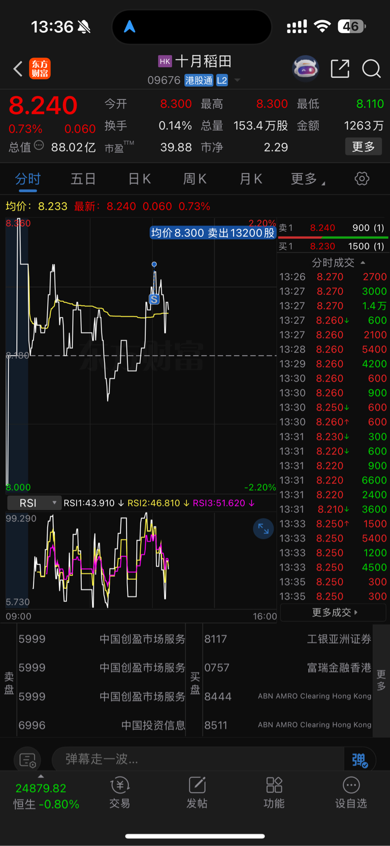Screen dimensions: 390x846
Task: Open the robot assistant avatar icon
Action: tap(305, 69)
